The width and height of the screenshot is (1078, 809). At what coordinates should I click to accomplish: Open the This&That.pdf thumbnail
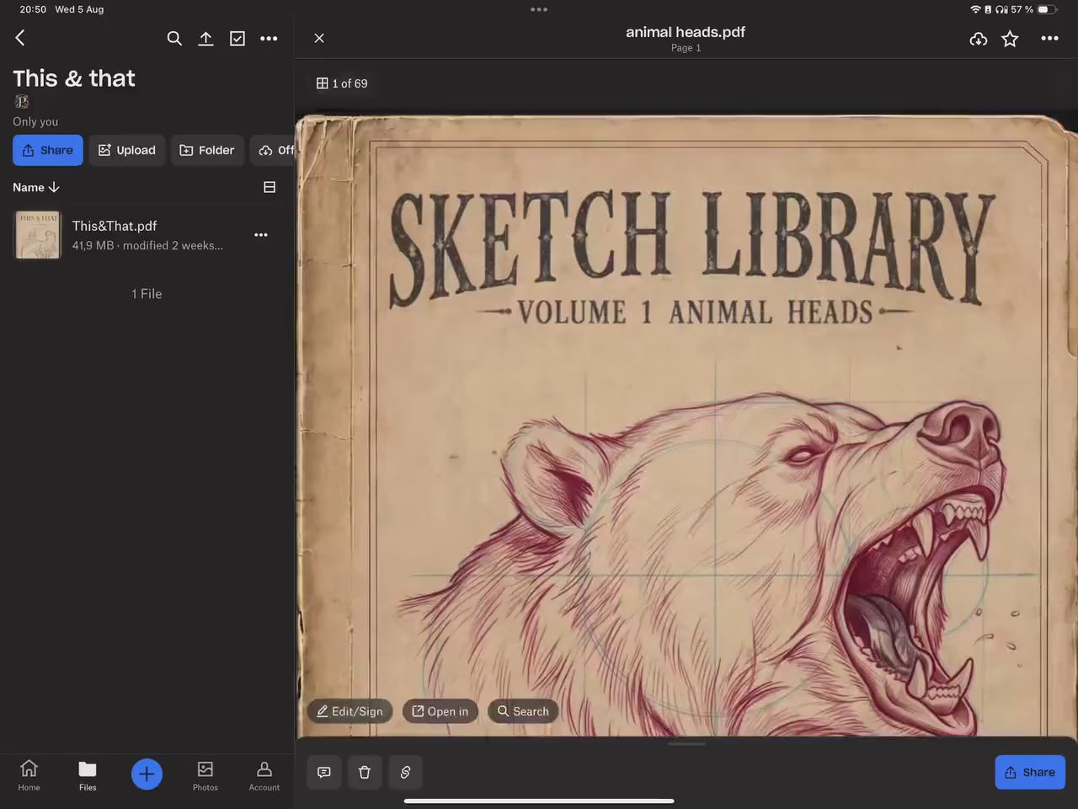[38, 234]
